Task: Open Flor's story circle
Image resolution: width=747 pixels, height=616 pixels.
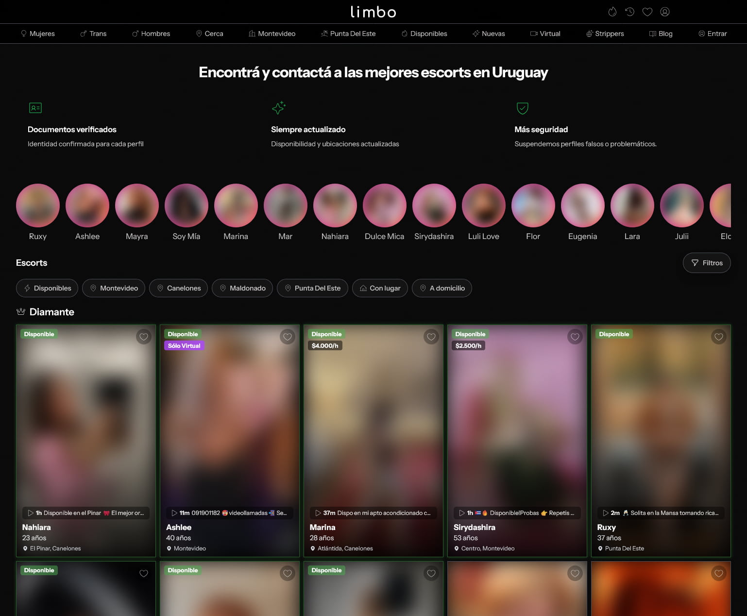Action: [533, 205]
